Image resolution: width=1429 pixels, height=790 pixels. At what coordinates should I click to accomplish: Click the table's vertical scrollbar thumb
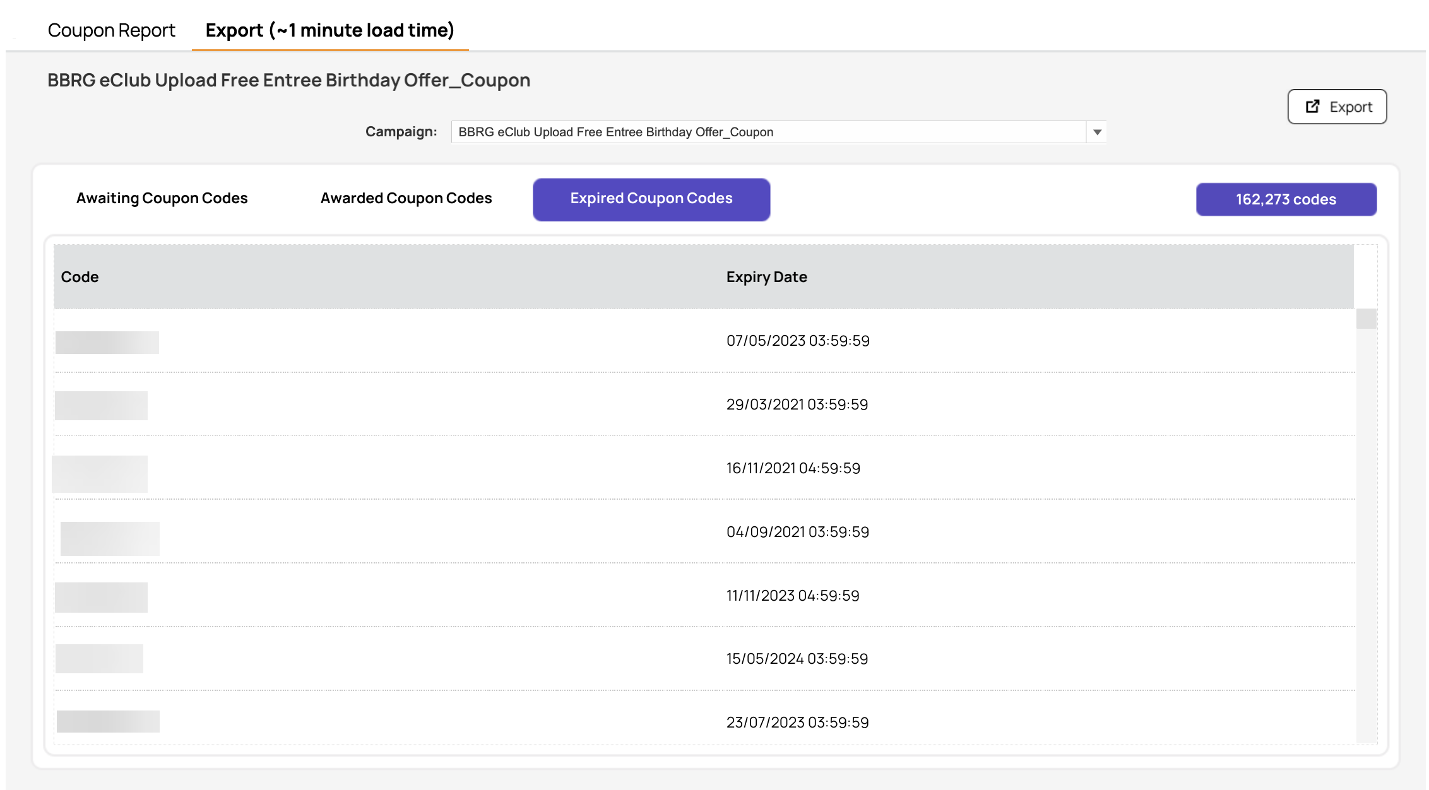point(1367,319)
